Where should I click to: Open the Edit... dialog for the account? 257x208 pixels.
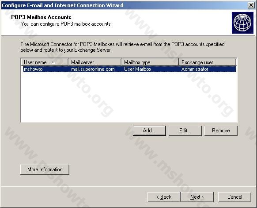pos(185,131)
